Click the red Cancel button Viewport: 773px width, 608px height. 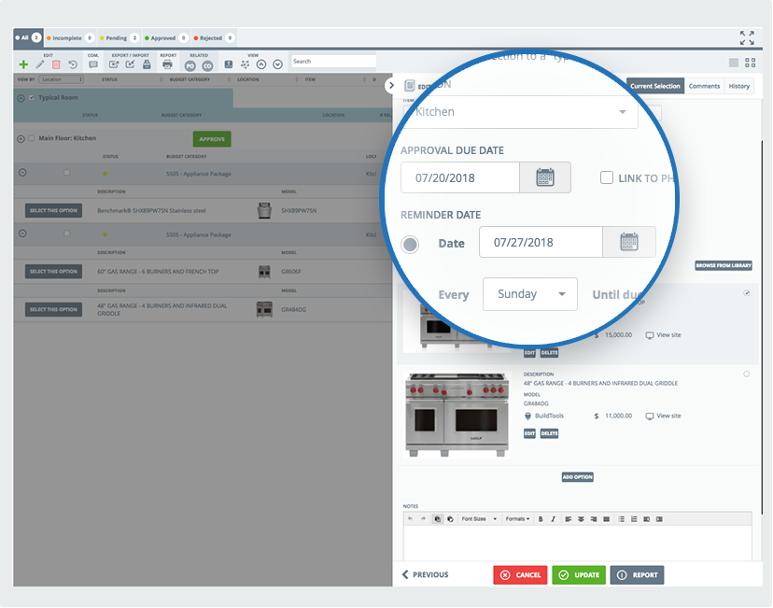pyautogui.click(x=520, y=574)
